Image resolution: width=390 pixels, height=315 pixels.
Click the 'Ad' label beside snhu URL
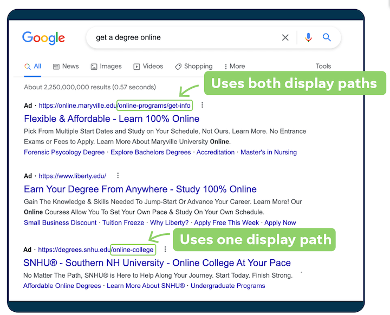pyautogui.click(x=28, y=250)
